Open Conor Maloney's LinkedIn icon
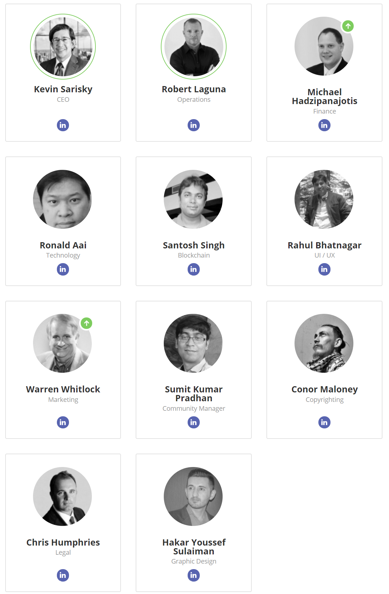The image size is (389, 594). tap(324, 422)
